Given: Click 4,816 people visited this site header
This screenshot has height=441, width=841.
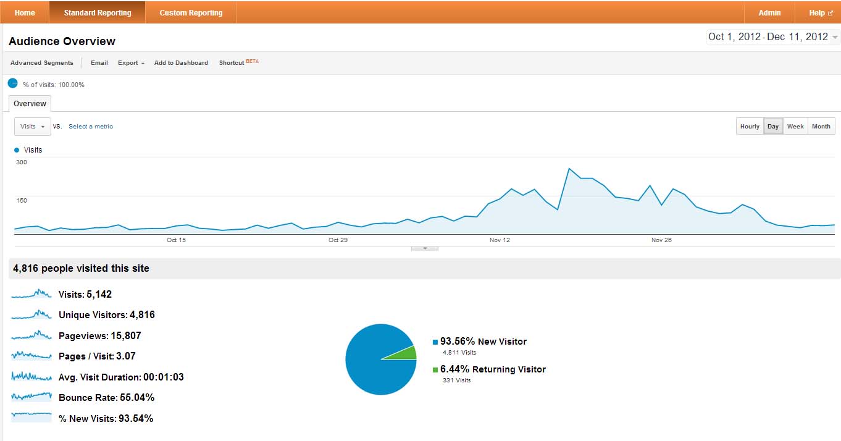Looking at the screenshot, I should click(81, 269).
